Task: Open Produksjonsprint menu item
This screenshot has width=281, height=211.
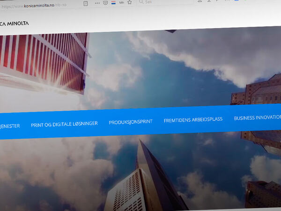Action: [x=131, y=122]
